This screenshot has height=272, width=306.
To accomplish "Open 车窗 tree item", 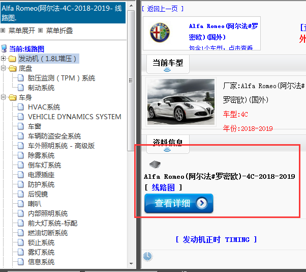I will pos(35,126).
